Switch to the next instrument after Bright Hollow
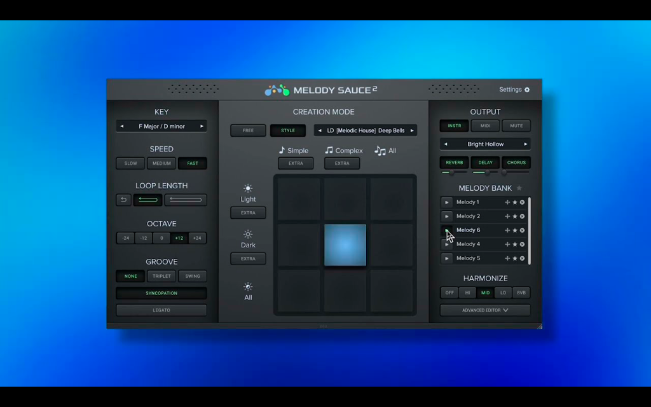The width and height of the screenshot is (651, 407). (526, 144)
